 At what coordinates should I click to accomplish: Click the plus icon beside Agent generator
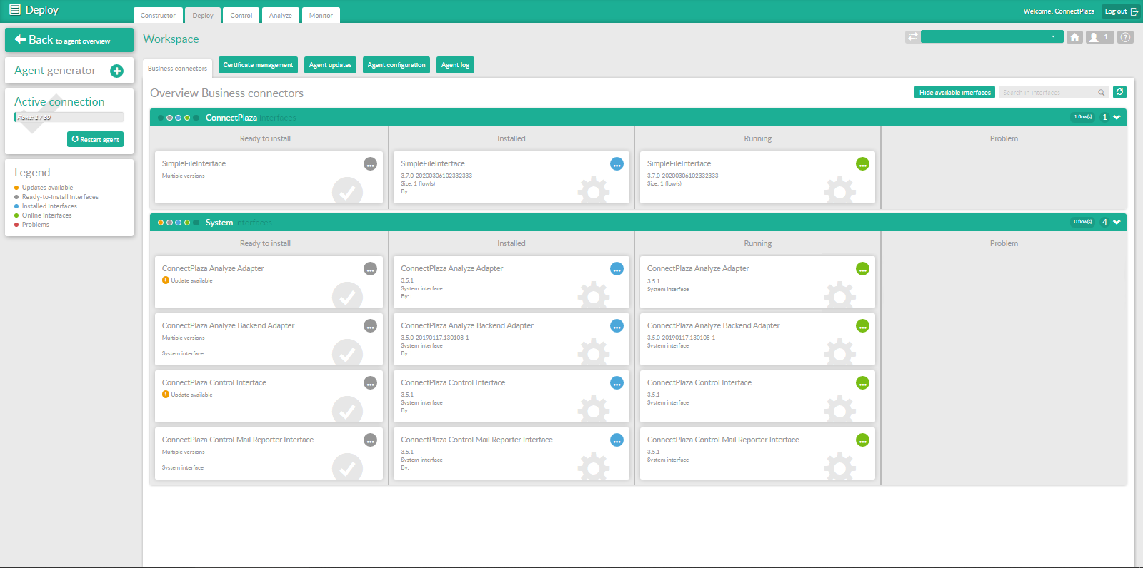click(x=117, y=71)
